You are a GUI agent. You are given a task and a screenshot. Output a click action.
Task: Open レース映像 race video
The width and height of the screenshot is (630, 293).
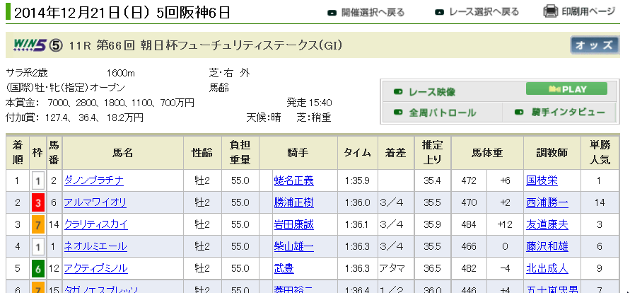(x=432, y=92)
